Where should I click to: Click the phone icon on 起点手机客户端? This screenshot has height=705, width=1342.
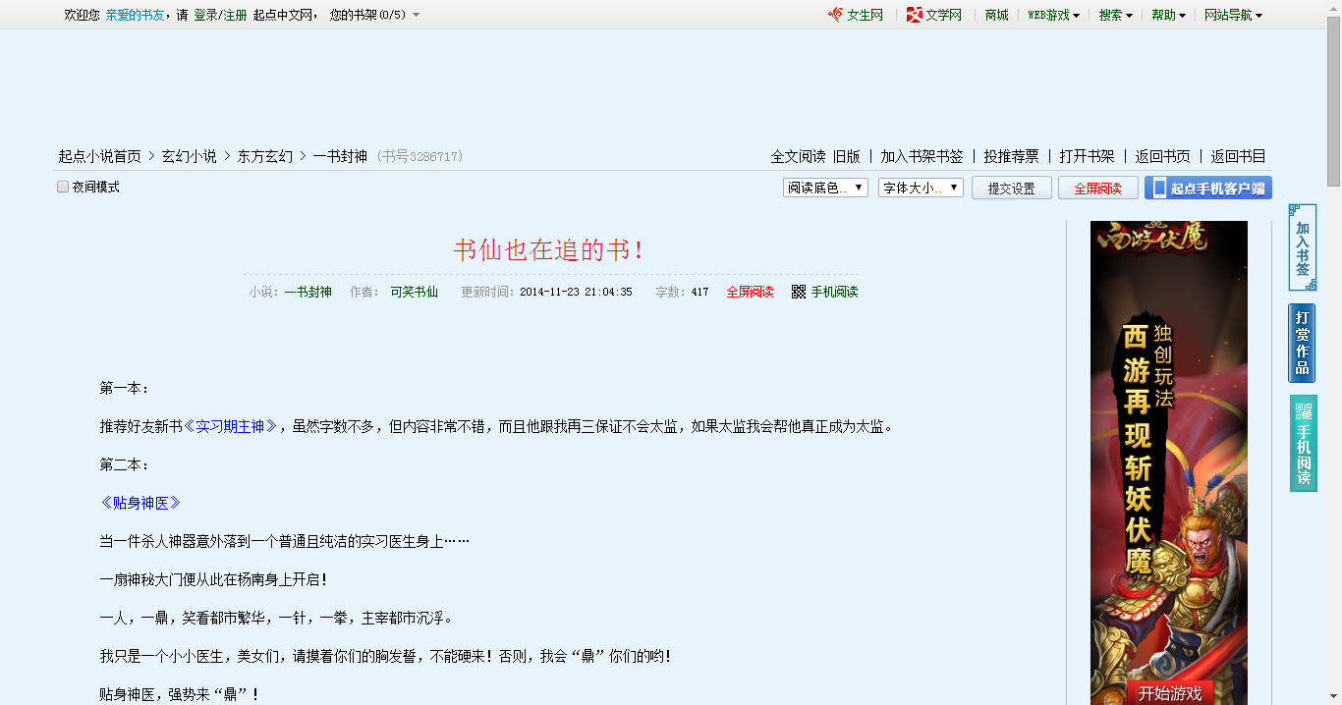point(1159,188)
